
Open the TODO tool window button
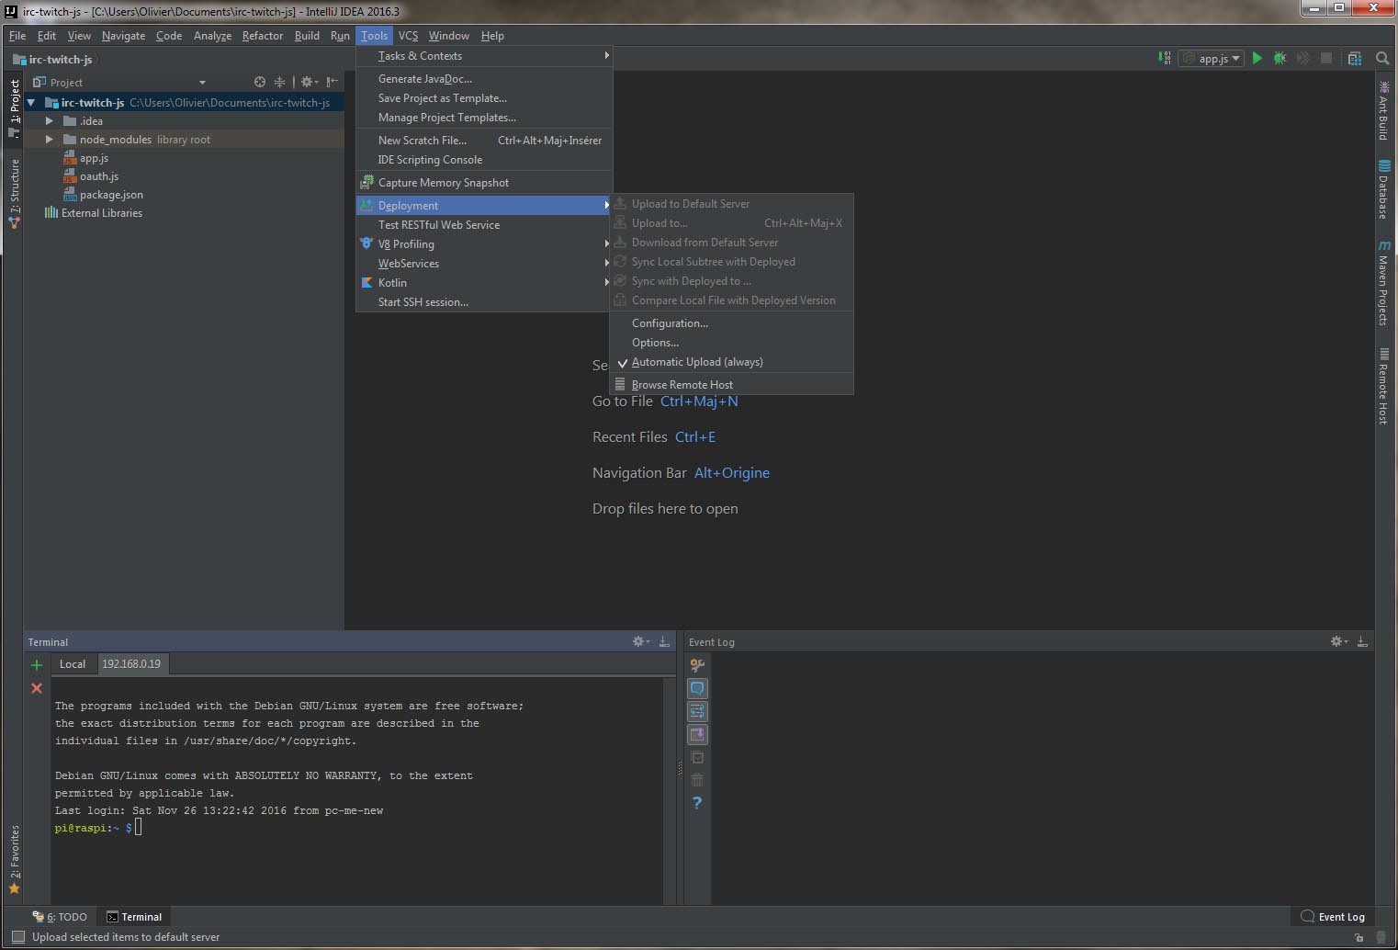[61, 917]
